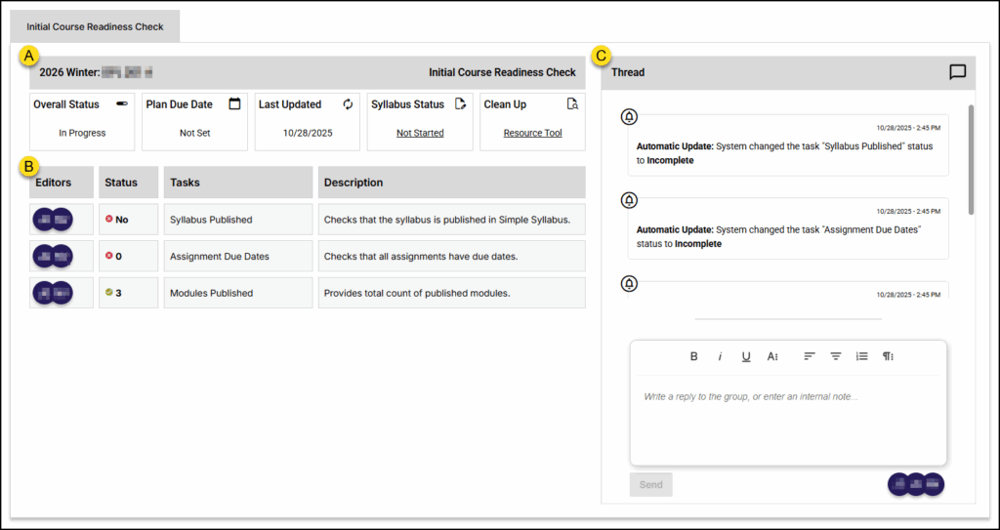This screenshot has height=530, width=1000.
Task: Select the Assignment Due Dates task
Action: coord(220,257)
